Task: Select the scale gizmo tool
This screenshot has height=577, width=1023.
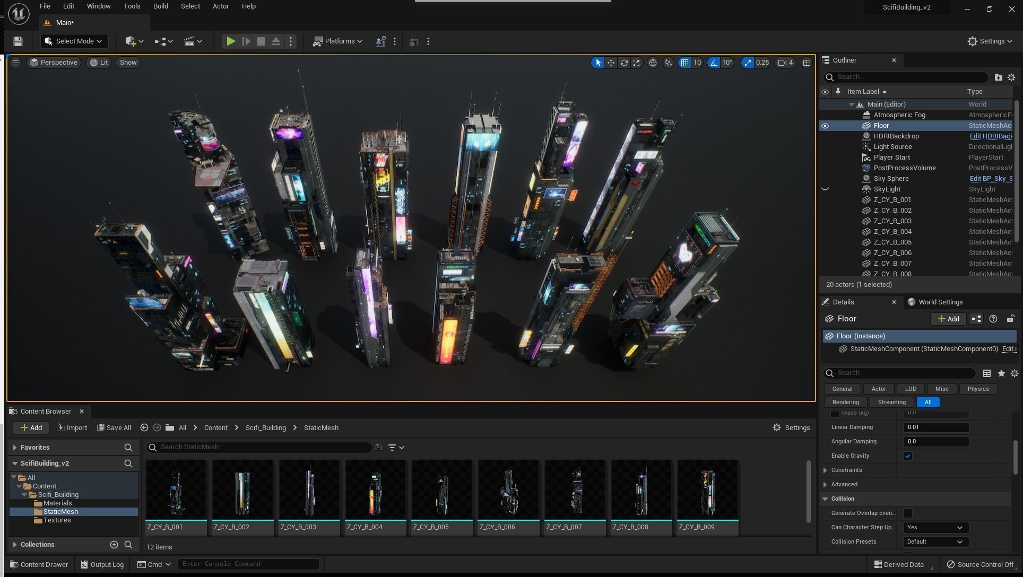Action: 637,63
